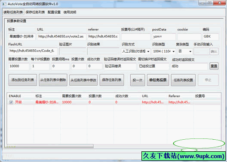Click the horizontal scrollbar of task list
Image resolution: width=227 pixels, height=162 pixels.
[50, 147]
